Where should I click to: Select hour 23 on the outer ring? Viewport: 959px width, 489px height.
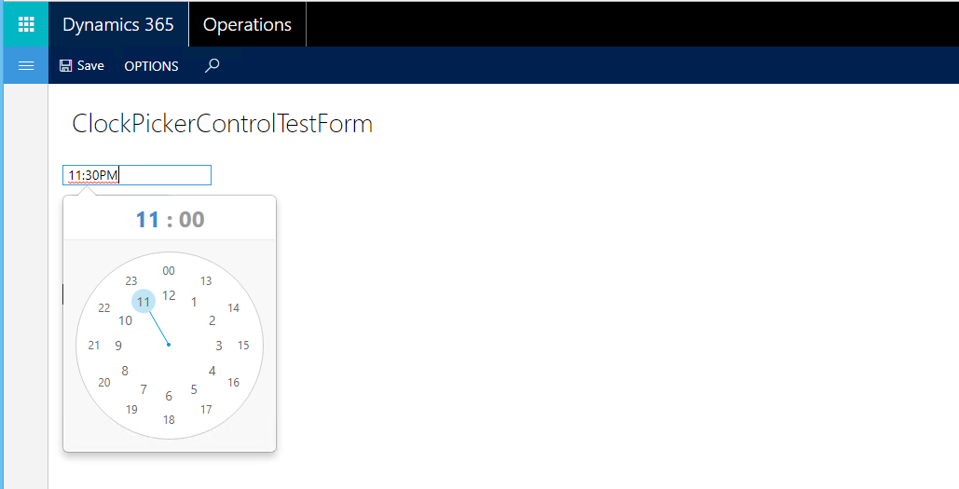tap(131, 280)
